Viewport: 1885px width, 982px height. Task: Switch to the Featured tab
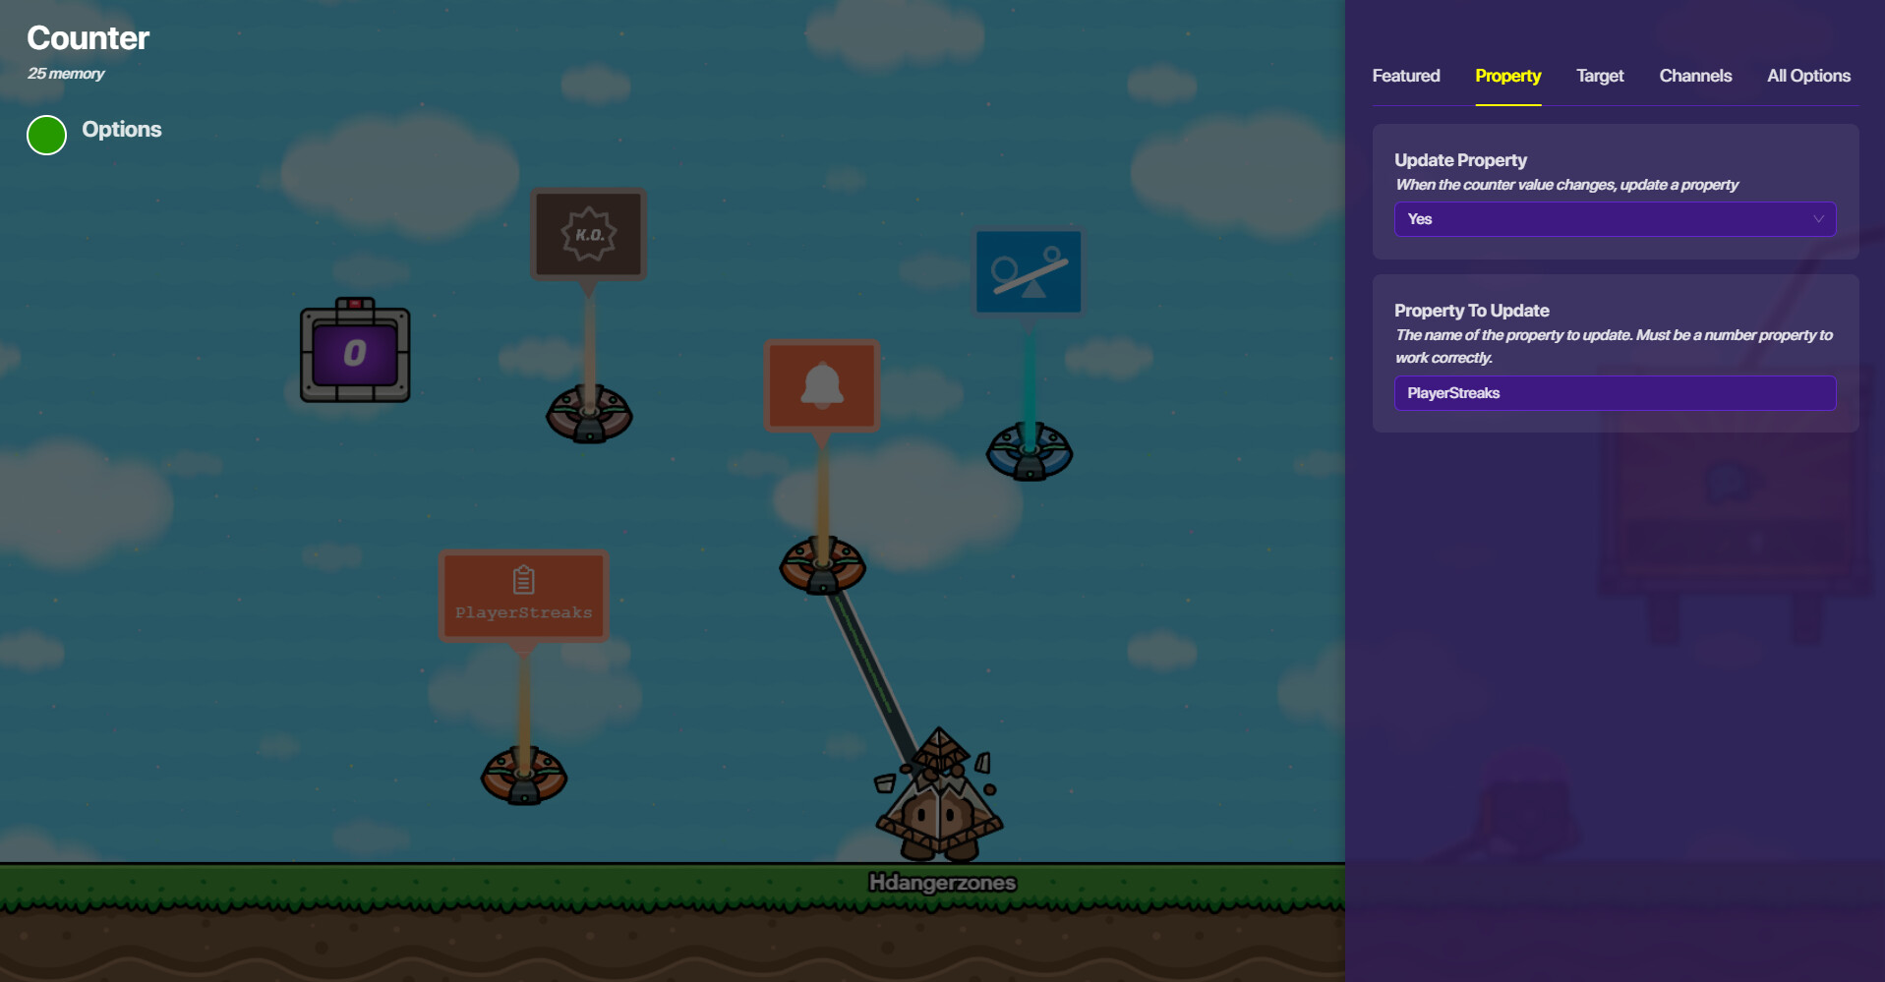[x=1405, y=76]
